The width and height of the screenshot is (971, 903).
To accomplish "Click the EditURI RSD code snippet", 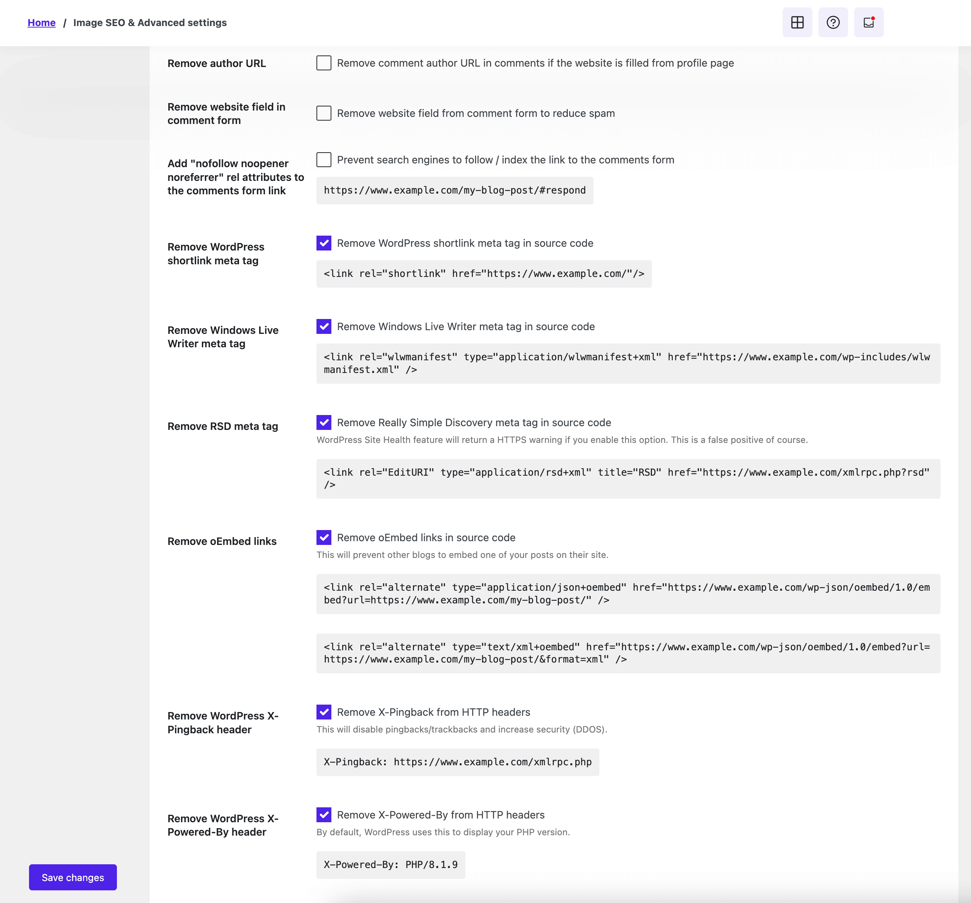I will (628, 479).
